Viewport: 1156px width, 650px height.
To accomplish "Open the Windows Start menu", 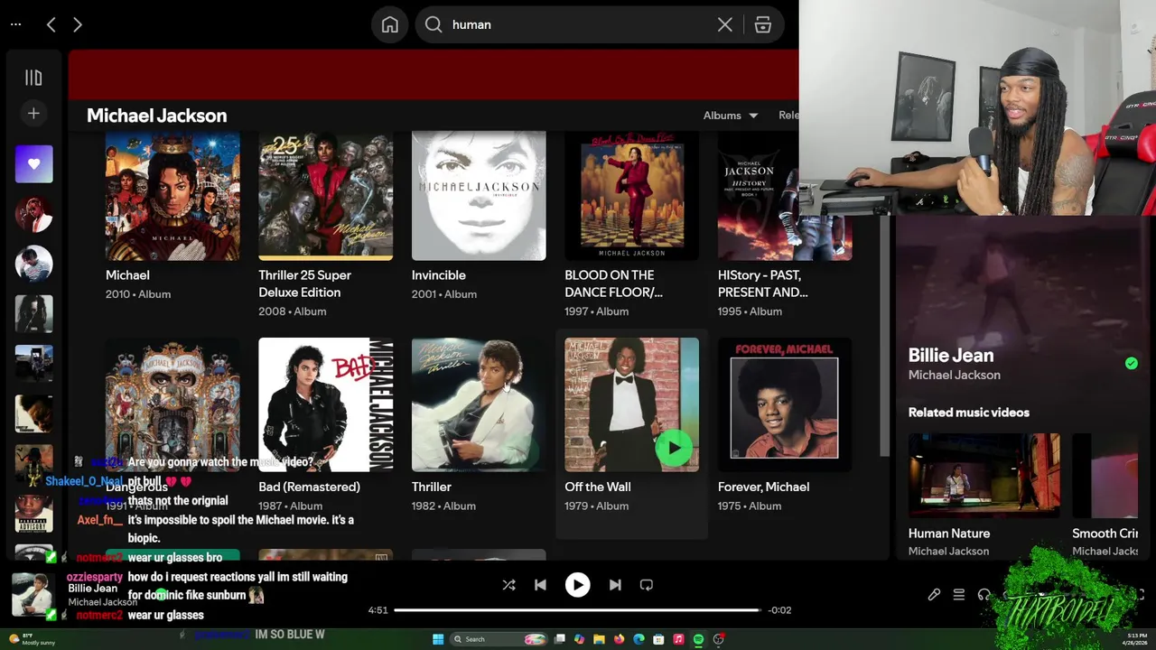I will 438,639.
